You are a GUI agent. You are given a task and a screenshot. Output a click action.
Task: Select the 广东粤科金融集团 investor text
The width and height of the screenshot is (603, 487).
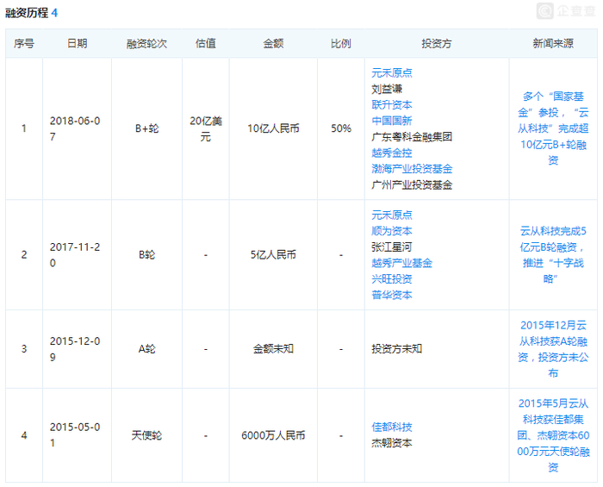click(x=412, y=136)
